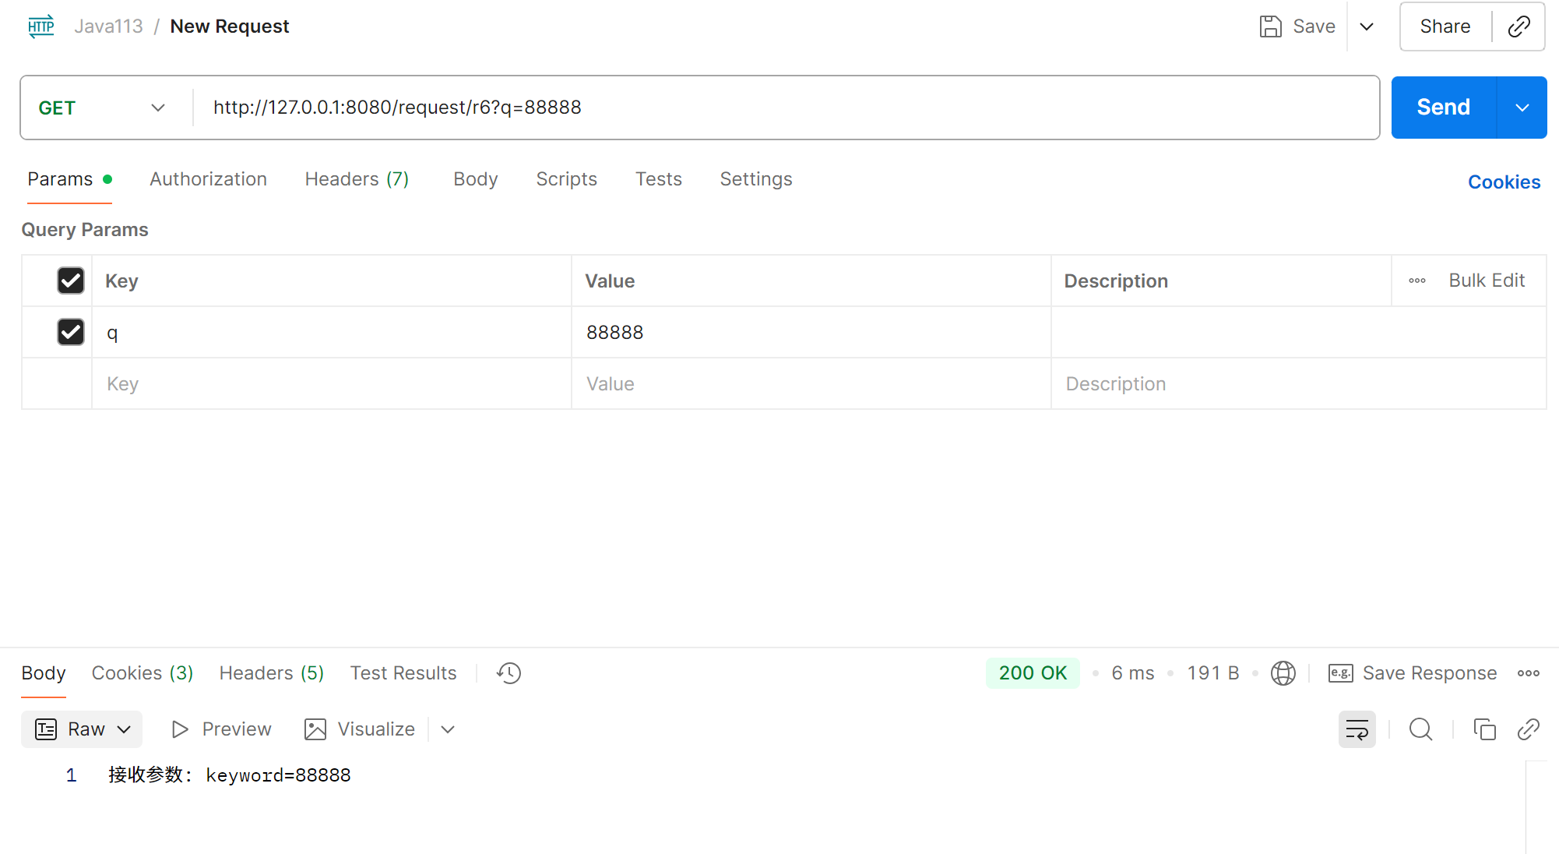Screen dimensions: 1559x854
Task: Open the GET method dropdown
Action: click(103, 108)
